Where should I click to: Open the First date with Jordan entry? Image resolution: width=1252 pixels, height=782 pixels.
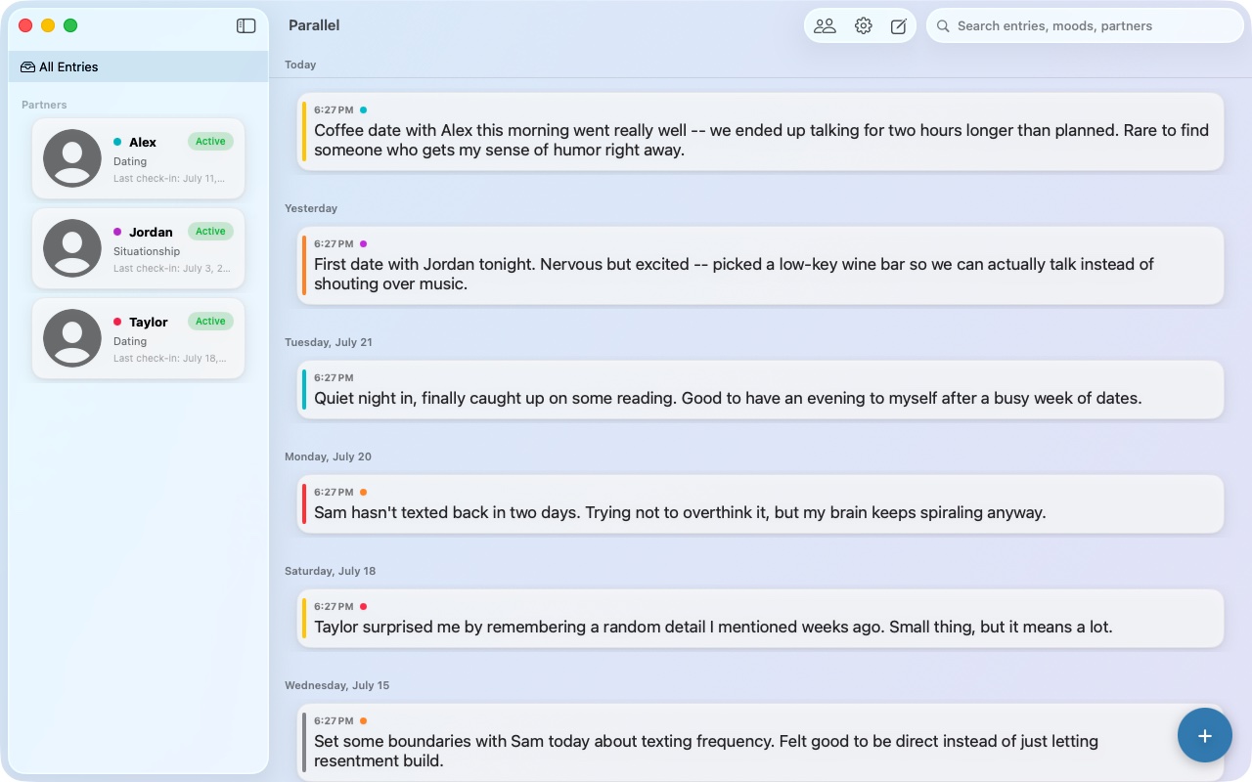tap(760, 266)
